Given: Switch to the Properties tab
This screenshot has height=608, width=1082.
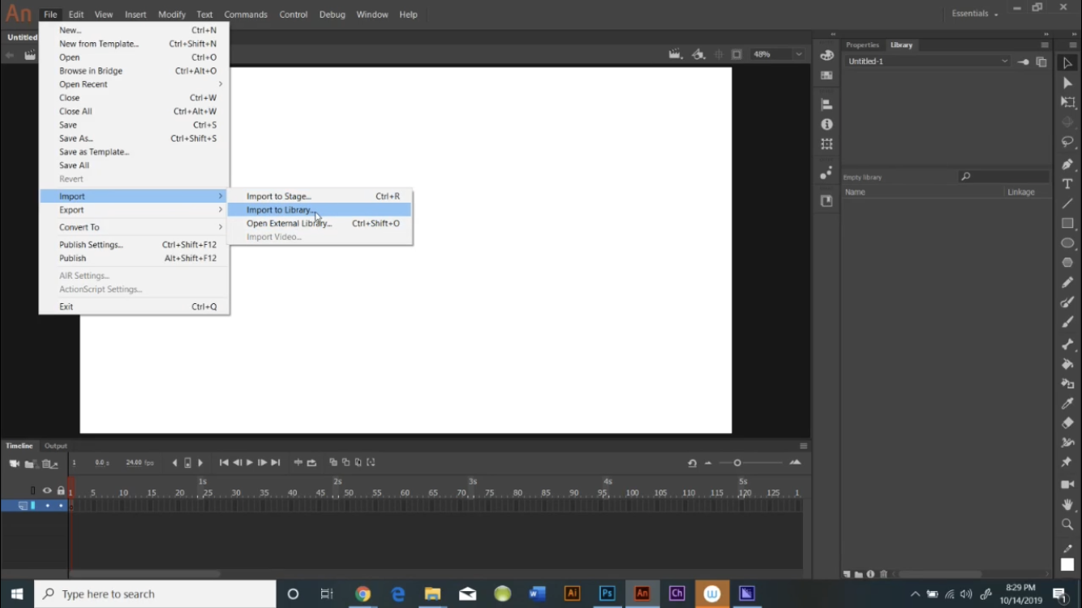Looking at the screenshot, I should [862, 45].
